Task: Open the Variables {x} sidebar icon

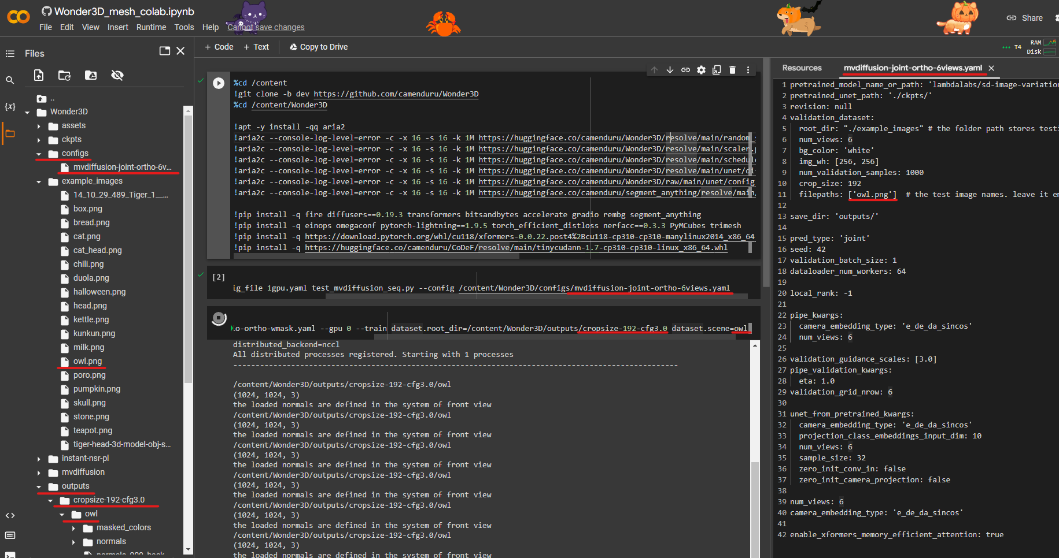Action: (10, 107)
